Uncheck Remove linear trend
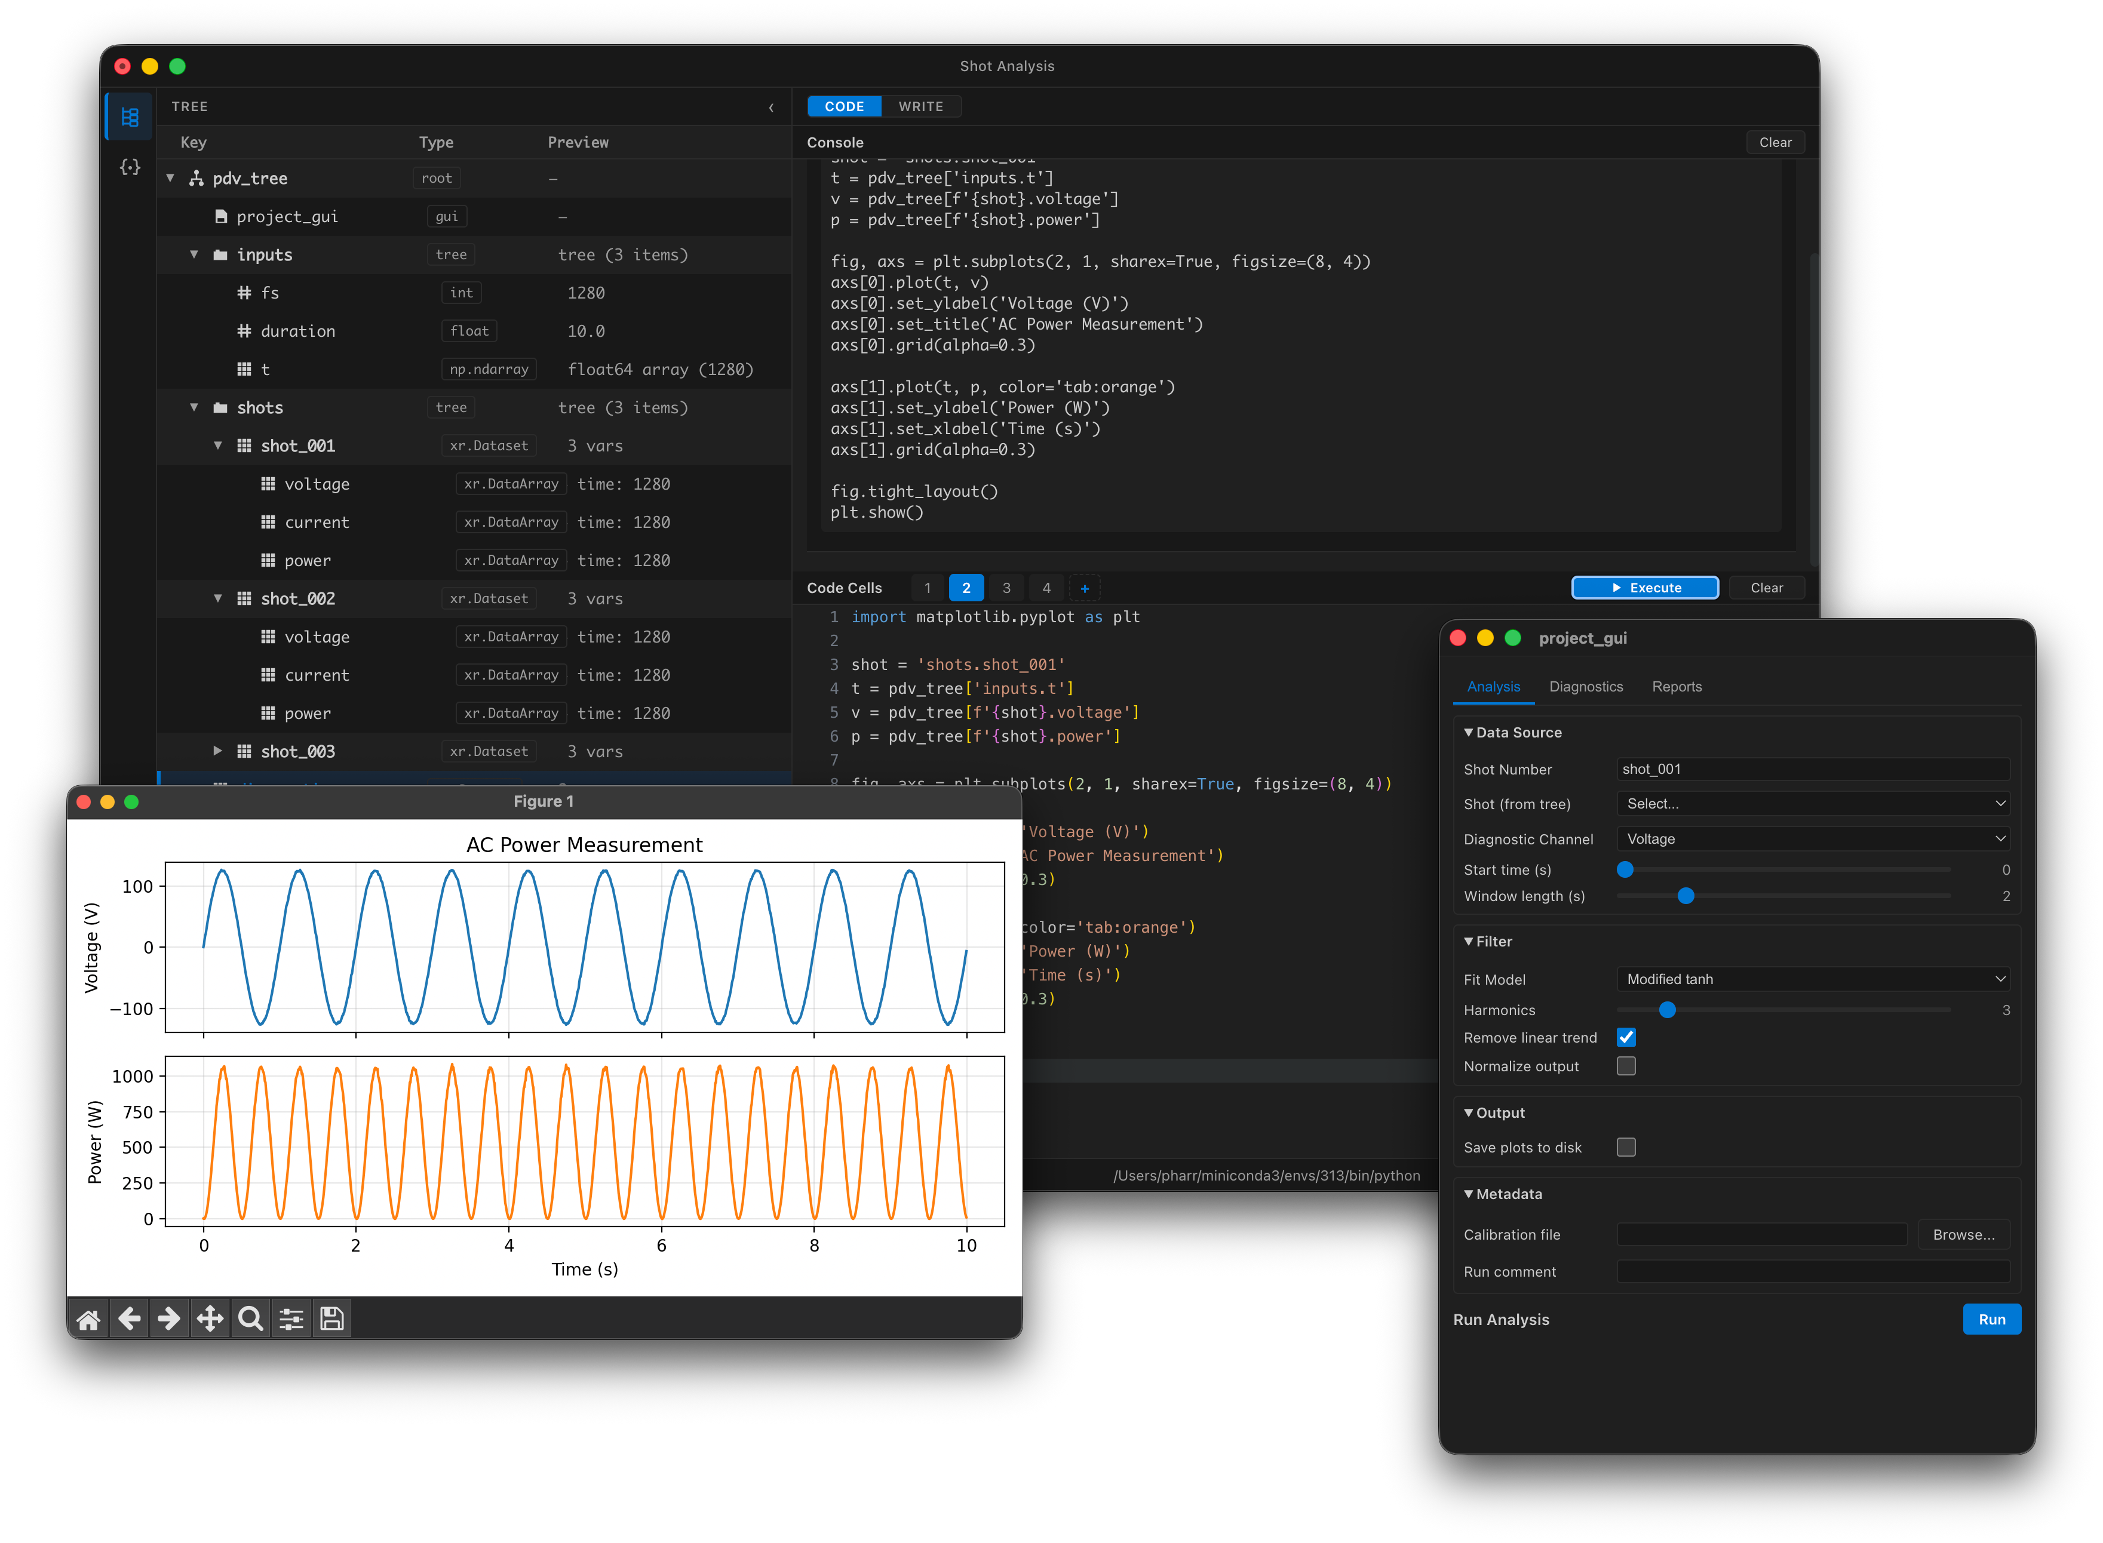 [1626, 1038]
